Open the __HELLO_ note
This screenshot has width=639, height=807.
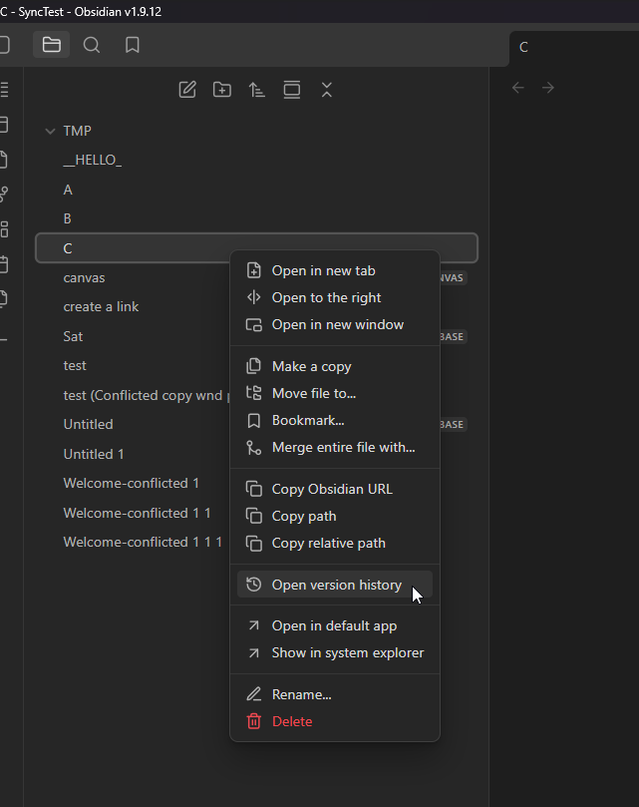coord(93,160)
